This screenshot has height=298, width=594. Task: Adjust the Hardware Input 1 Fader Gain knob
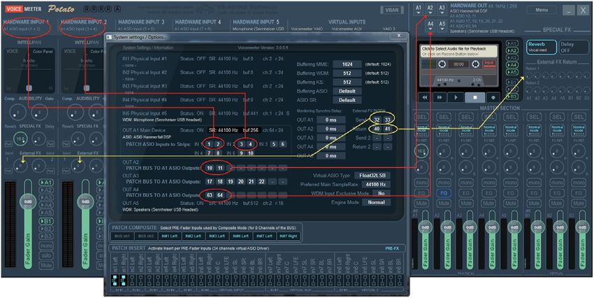point(29,202)
